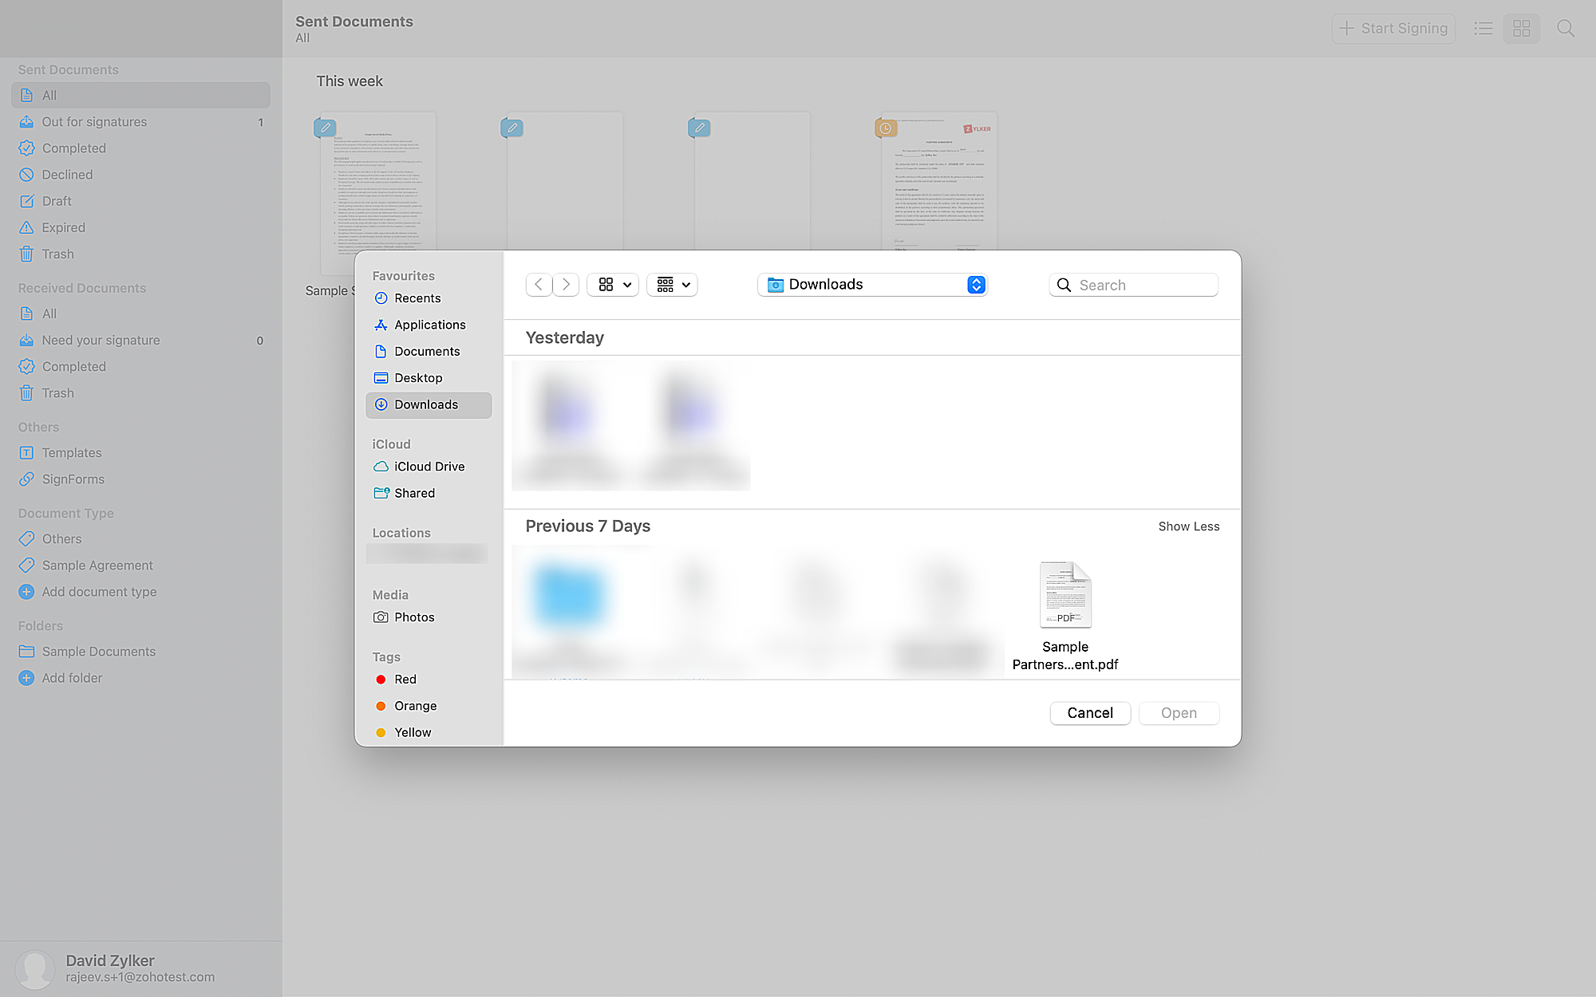Choose the Orange tag
Image resolution: width=1596 pixels, height=997 pixels.
click(415, 706)
